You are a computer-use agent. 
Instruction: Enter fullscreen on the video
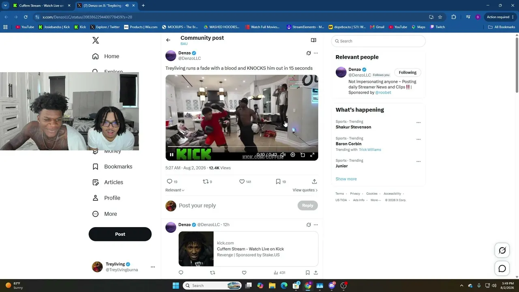(x=312, y=155)
